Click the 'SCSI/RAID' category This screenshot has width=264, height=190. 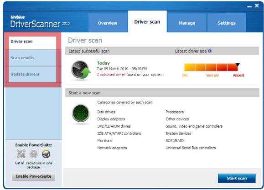tap(175, 140)
